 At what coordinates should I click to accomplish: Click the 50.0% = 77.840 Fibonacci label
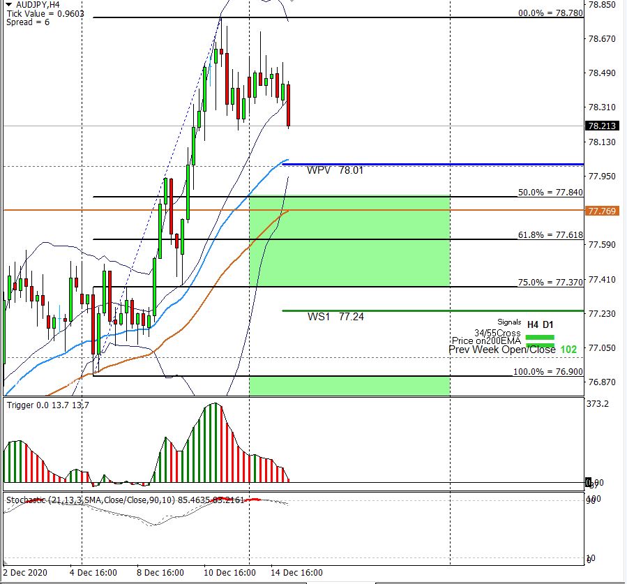pyautogui.click(x=550, y=192)
